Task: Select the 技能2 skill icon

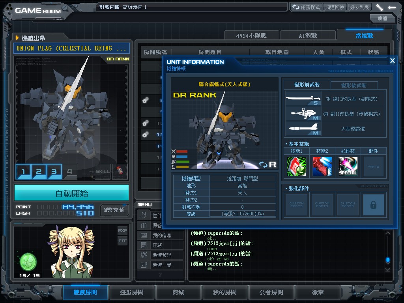Action: tap(322, 166)
